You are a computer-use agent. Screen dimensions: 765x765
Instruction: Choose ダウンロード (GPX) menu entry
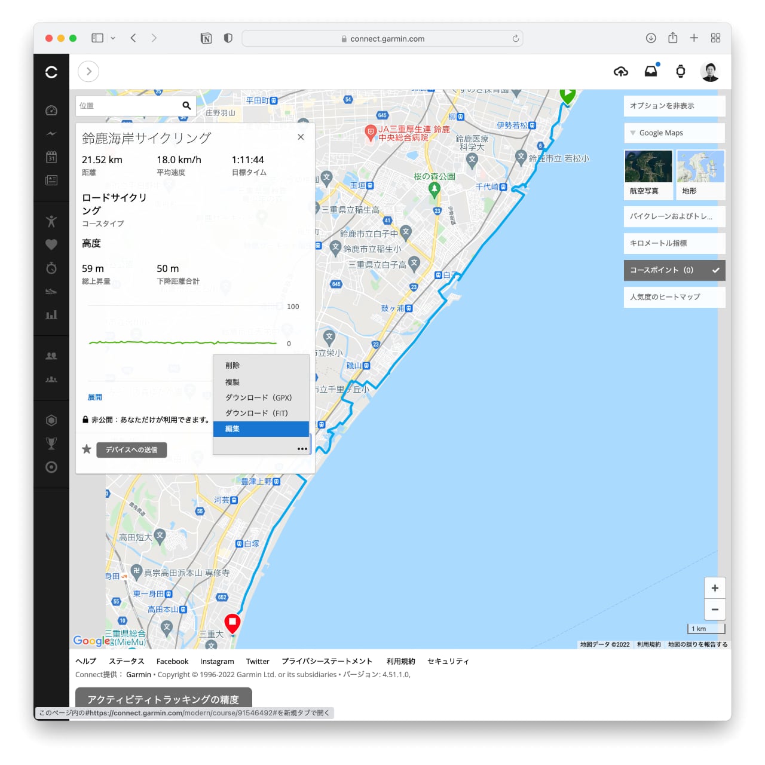[x=258, y=398]
